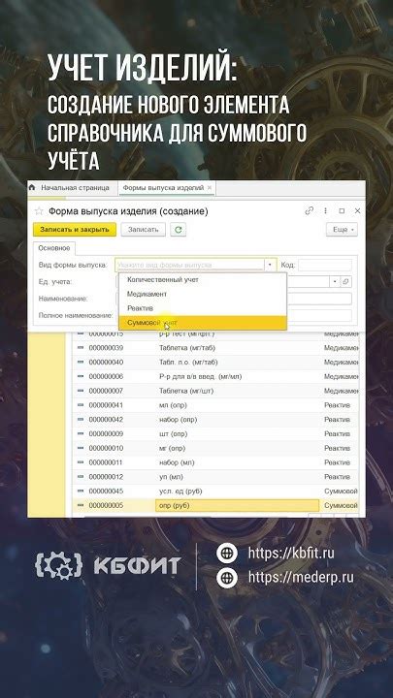Image resolution: width=393 pixels, height=698 pixels.
Task: Expand the Вид формы выпуска dropdown arrow
Action: click(270, 265)
